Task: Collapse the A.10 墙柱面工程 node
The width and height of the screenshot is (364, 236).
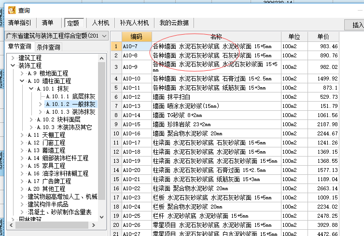Action: (22, 81)
